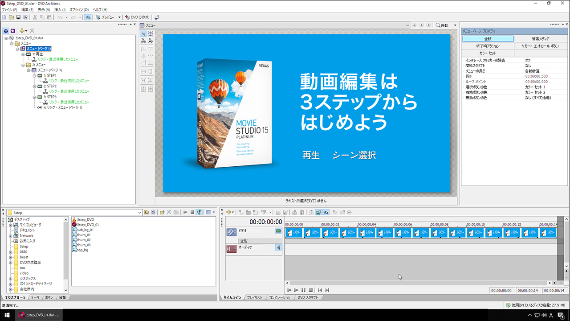Open the ファイル (F) menu
The image size is (570, 321).
(x=9, y=9)
